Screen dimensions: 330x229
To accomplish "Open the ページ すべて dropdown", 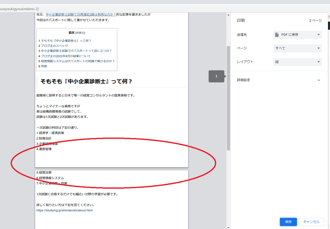I will [x=298, y=48].
